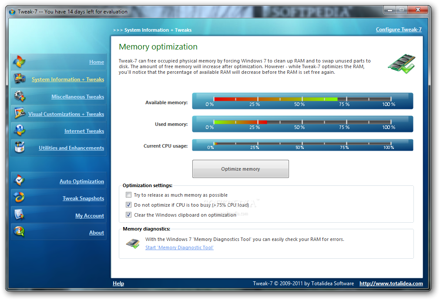440x300 pixels.
Task: Go to Miscellaneous Tweaks
Action: pos(78,97)
